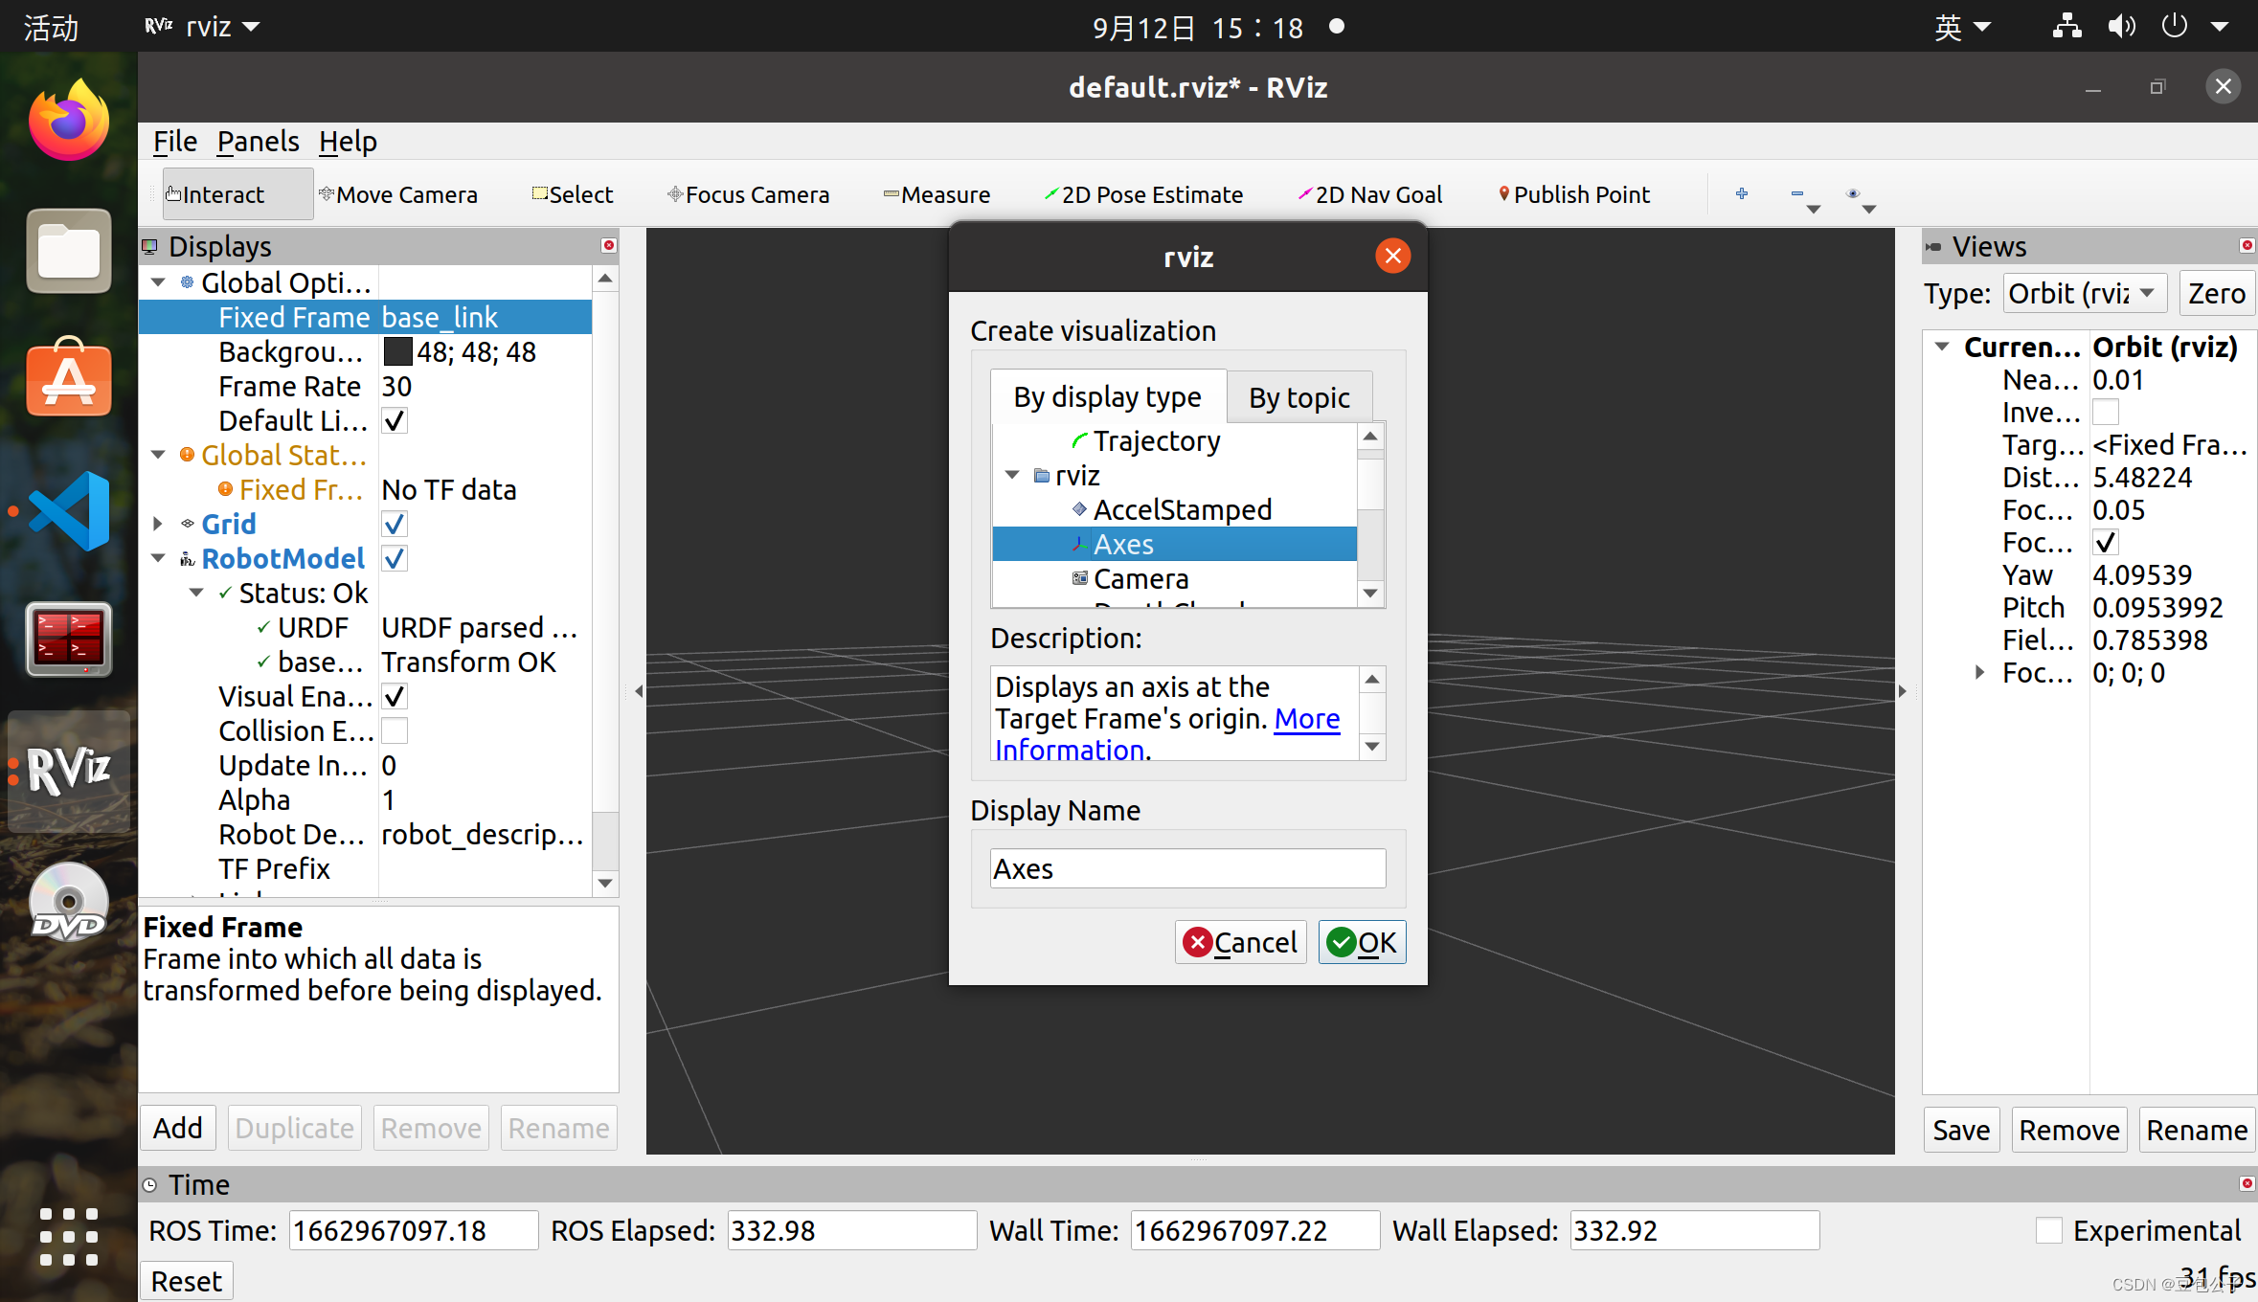
Task: Toggle the Default Light checkbox
Action: coord(395,420)
